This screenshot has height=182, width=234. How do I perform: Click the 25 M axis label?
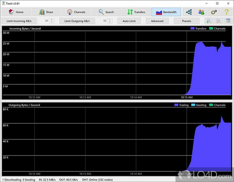tap(6, 44)
